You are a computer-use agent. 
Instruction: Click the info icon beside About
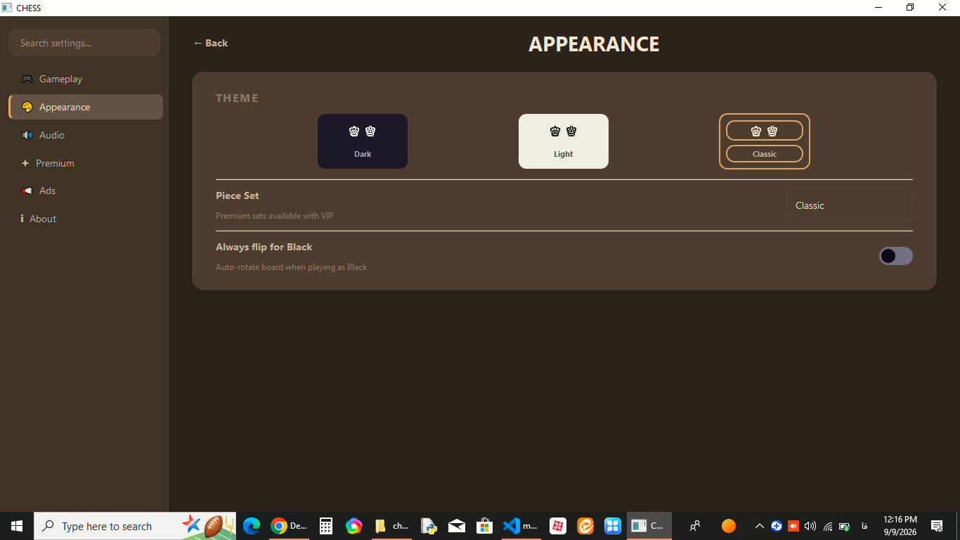click(22, 219)
